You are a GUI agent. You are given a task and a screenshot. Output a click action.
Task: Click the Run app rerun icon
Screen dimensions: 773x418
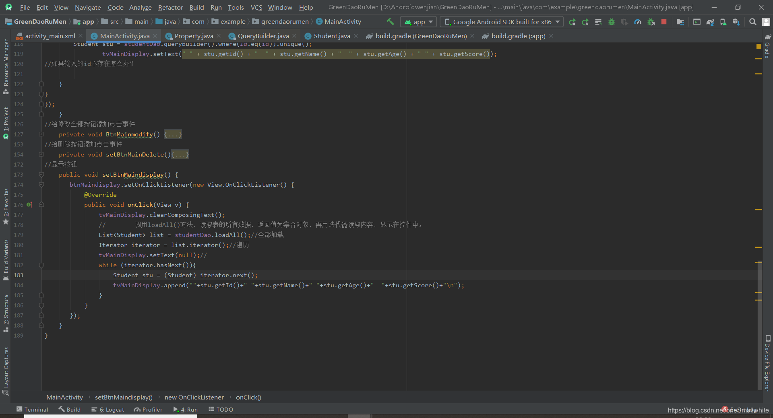(572, 22)
